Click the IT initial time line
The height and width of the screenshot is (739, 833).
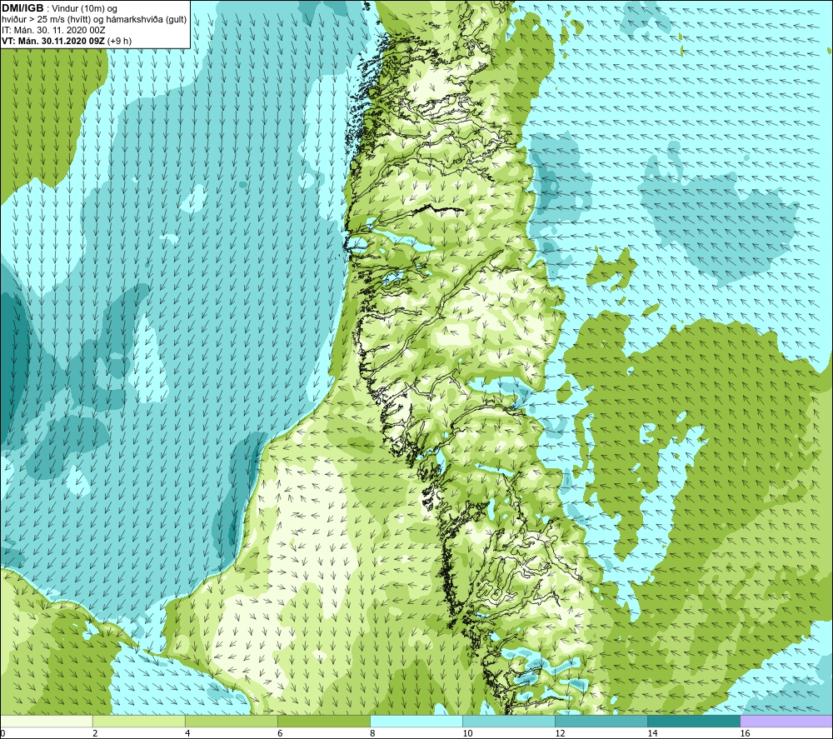pos(53,30)
